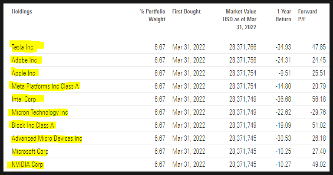Click Intel's 1-Year Return -36.68
This screenshot has width=333, height=175.
click(283, 99)
